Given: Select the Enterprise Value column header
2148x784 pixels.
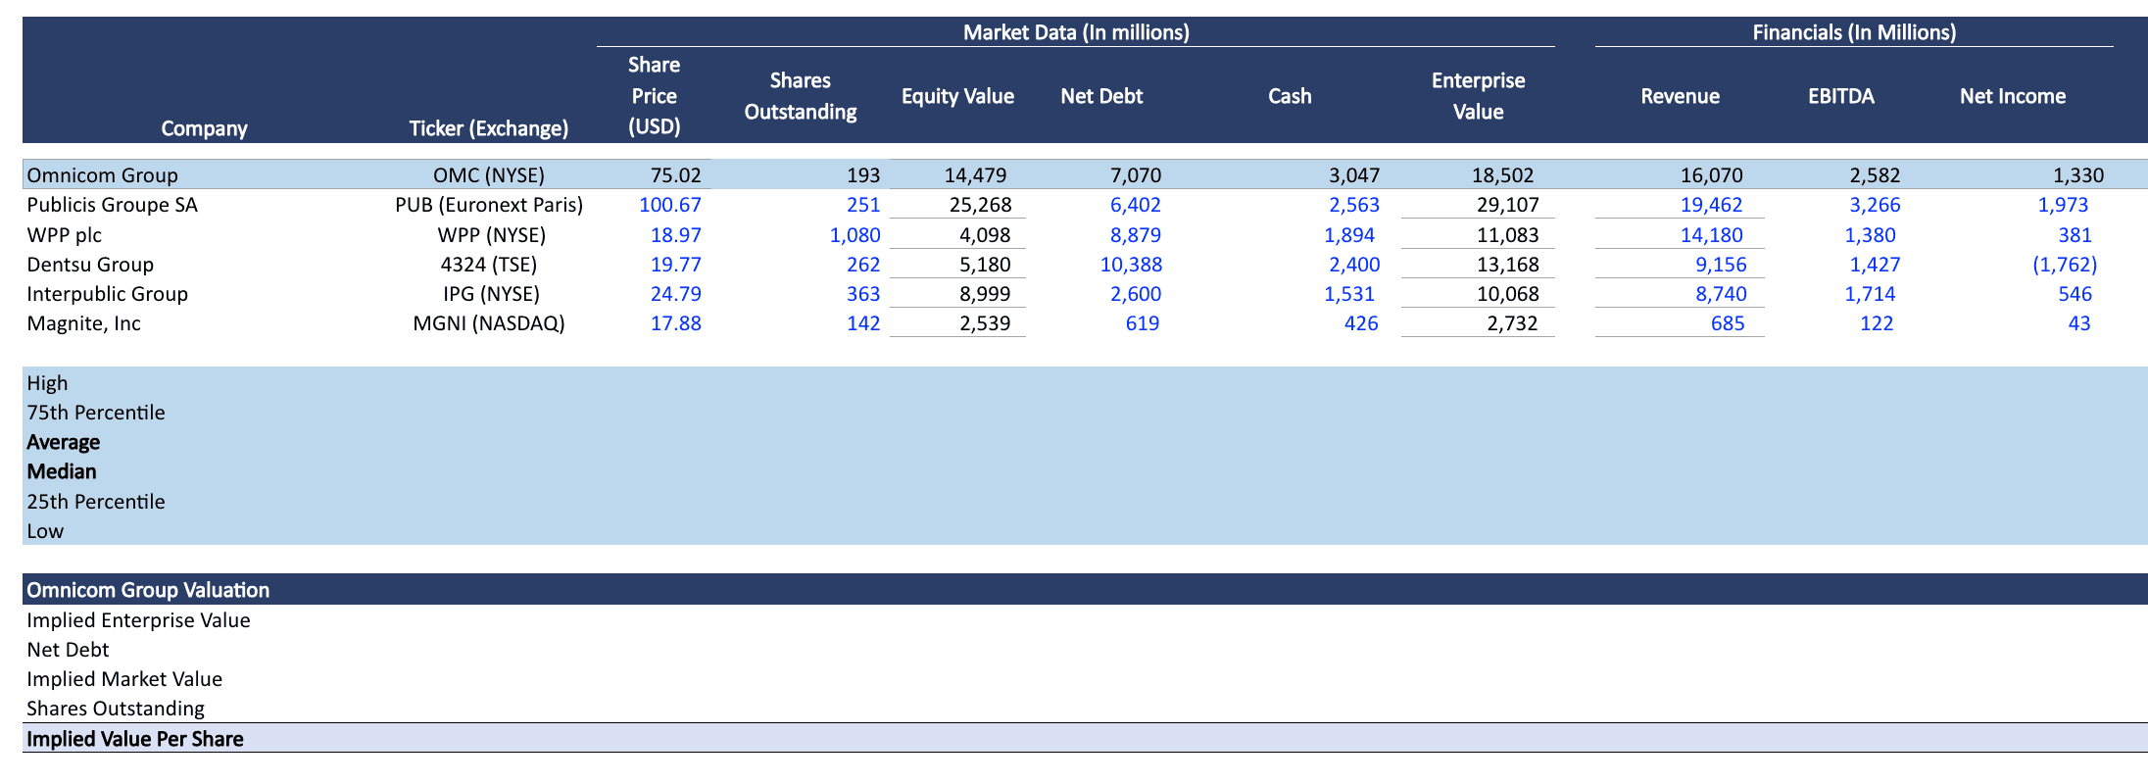Looking at the screenshot, I should pos(1478,96).
